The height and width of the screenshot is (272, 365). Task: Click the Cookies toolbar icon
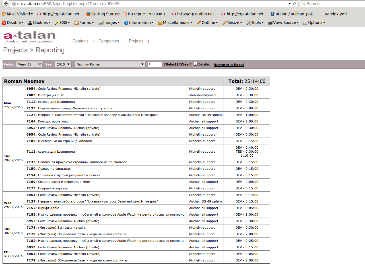coord(30,23)
